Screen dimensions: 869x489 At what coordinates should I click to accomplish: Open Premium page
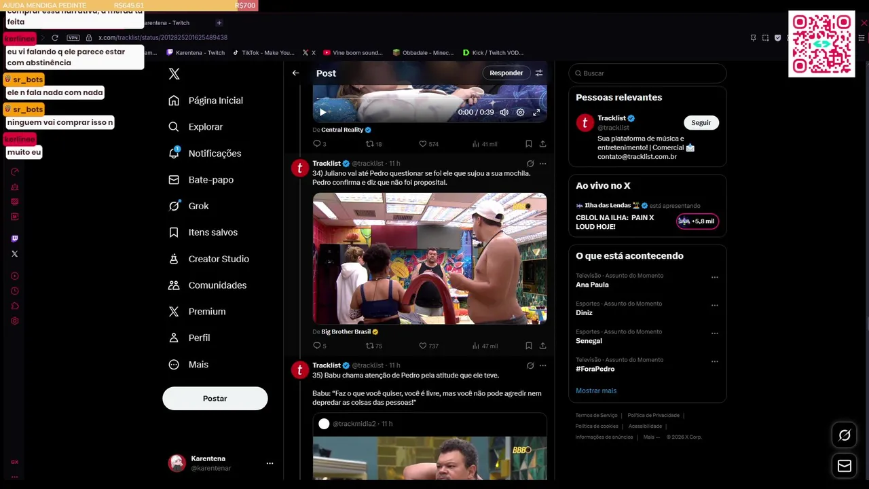pyautogui.click(x=197, y=312)
